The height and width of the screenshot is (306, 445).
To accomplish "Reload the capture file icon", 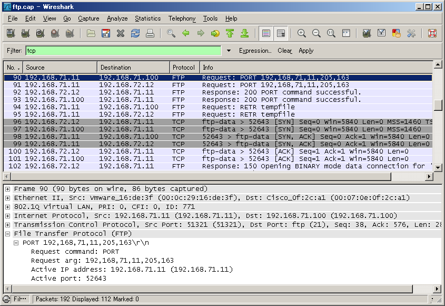I will point(135,33).
